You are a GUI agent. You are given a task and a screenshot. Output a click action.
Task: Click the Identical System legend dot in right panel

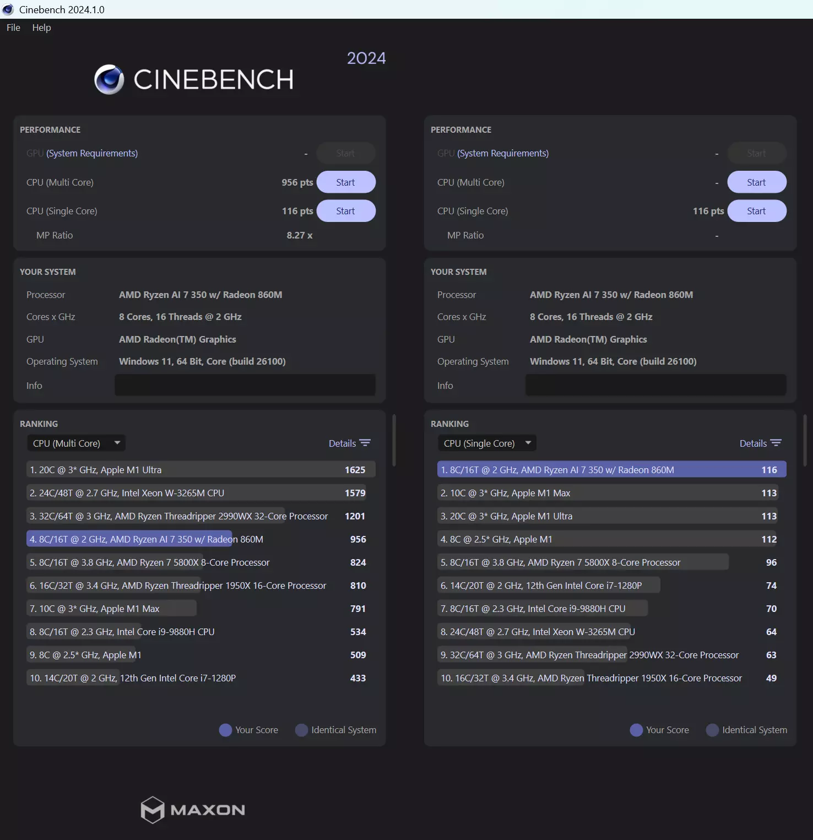(x=712, y=730)
